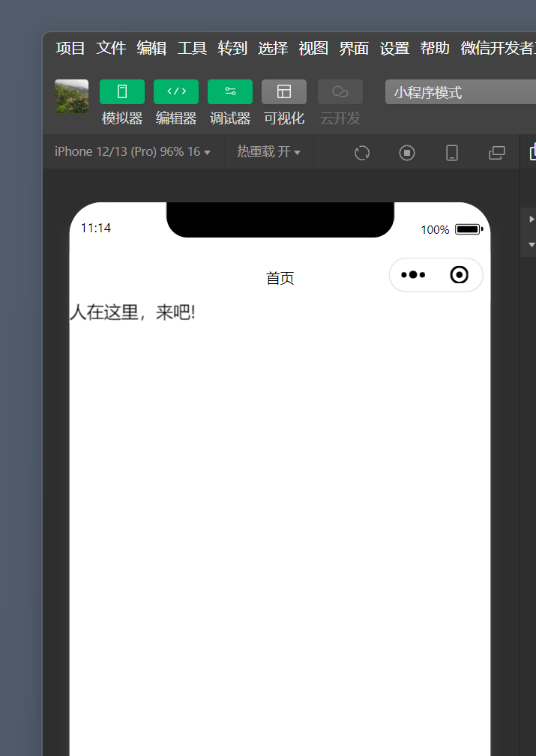Open the 帮助 menu
Image resolution: width=536 pixels, height=756 pixels.
point(435,48)
